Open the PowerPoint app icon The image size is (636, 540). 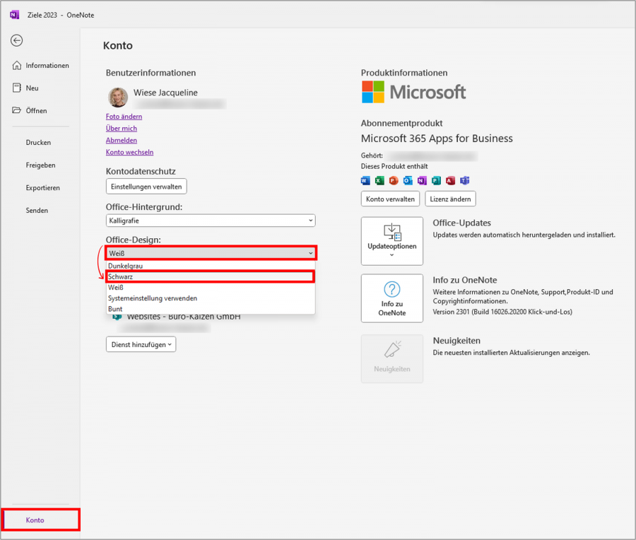click(394, 180)
